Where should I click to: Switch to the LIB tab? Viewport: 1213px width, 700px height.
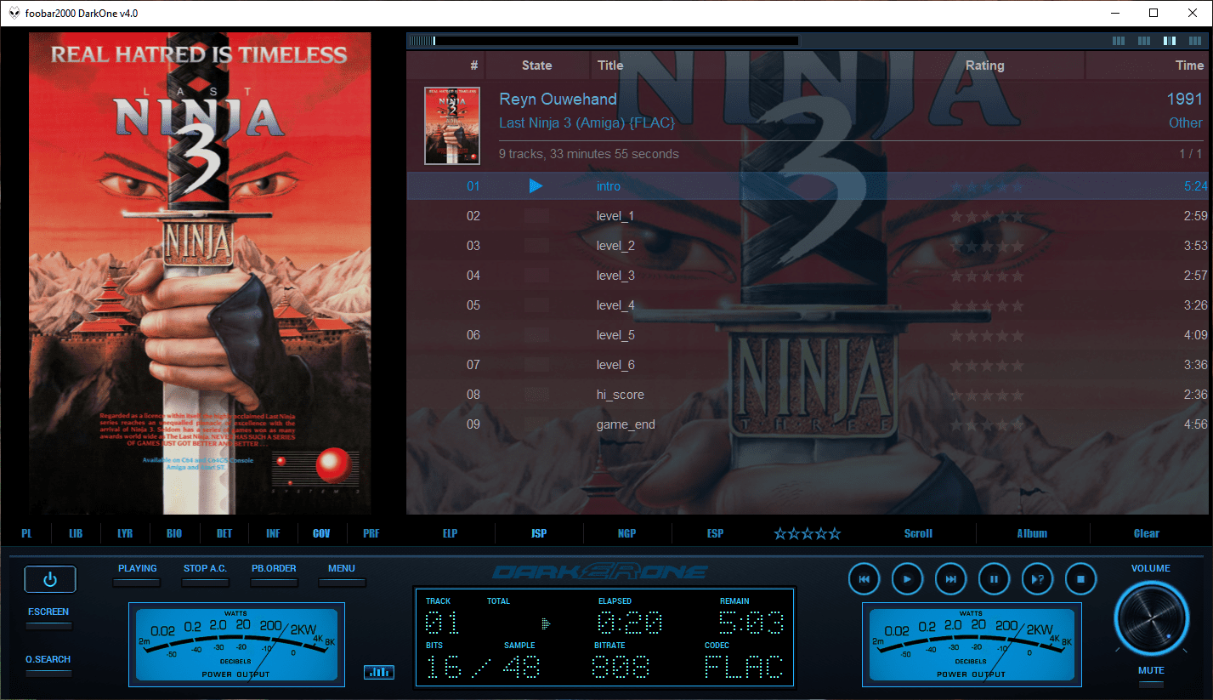(x=76, y=534)
